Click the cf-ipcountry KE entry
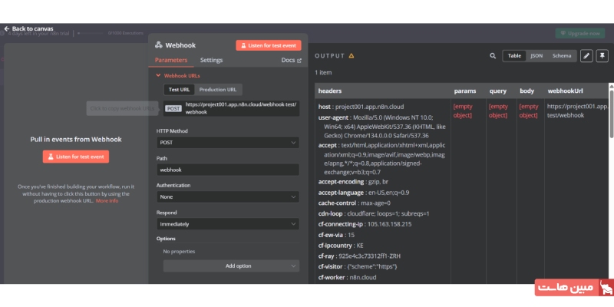Viewport: 614px width, 307px height. point(341,246)
